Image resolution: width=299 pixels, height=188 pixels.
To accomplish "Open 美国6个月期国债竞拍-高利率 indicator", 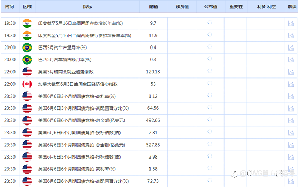I will [77, 169].
